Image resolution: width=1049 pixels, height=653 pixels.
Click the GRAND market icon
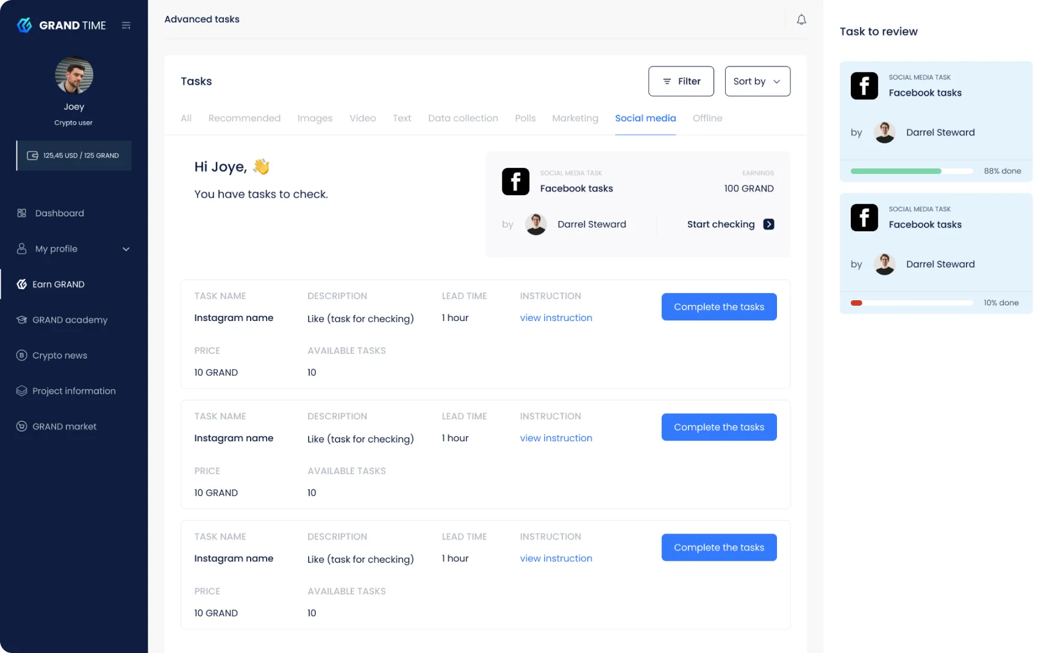coord(22,427)
